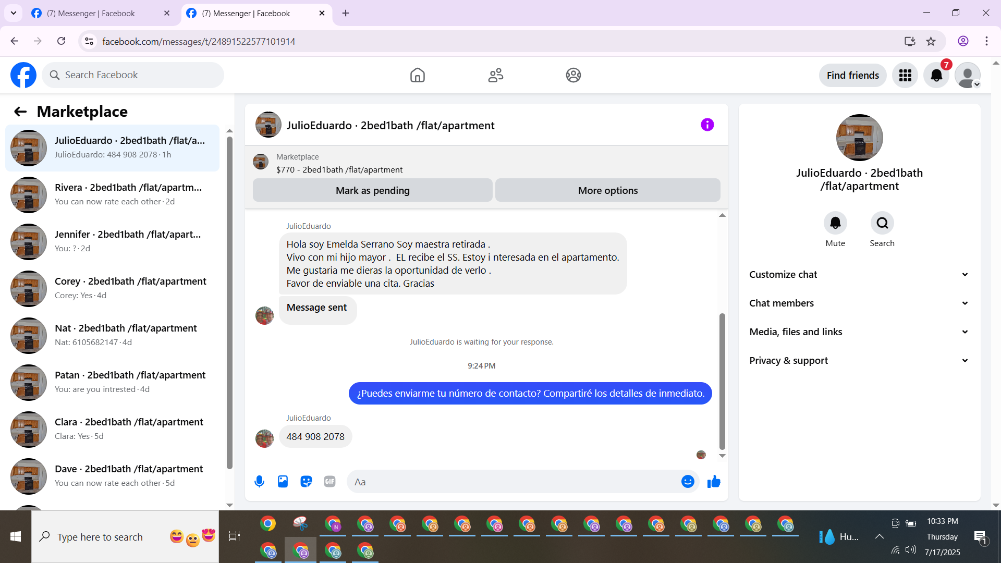Viewport: 1001px width, 563px height.
Task: Click the browser address bar URL
Action: [x=199, y=41]
